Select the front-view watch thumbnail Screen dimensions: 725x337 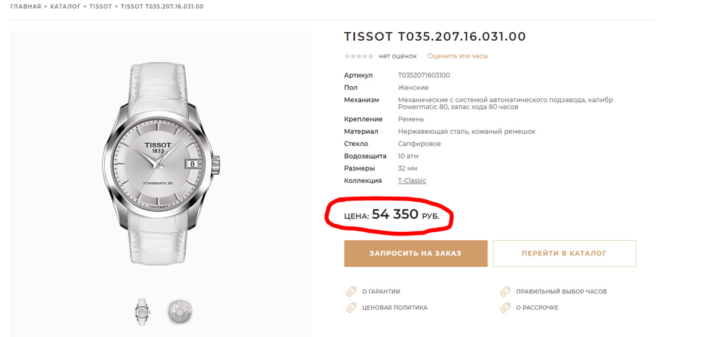pyautogui.click(x=143, y=312)
